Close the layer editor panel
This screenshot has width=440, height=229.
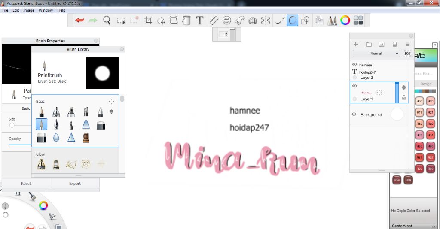click(411, 36)
